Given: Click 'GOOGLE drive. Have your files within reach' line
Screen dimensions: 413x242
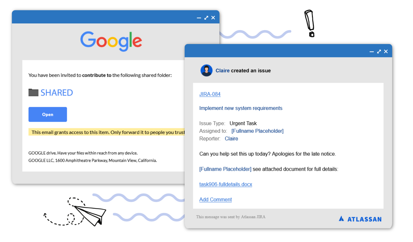Looking at the screenshot, I should [83, 153].
